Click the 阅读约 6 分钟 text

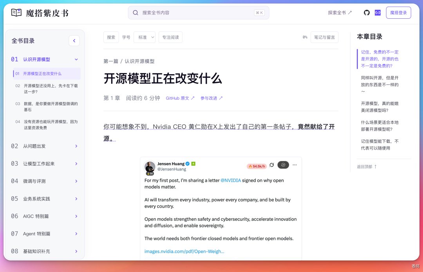pyautogui.click(x=143, y=98)
